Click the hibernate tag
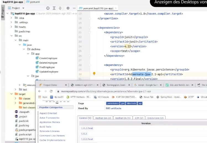This screenshot has width=207, height=143. coord(131,103)
